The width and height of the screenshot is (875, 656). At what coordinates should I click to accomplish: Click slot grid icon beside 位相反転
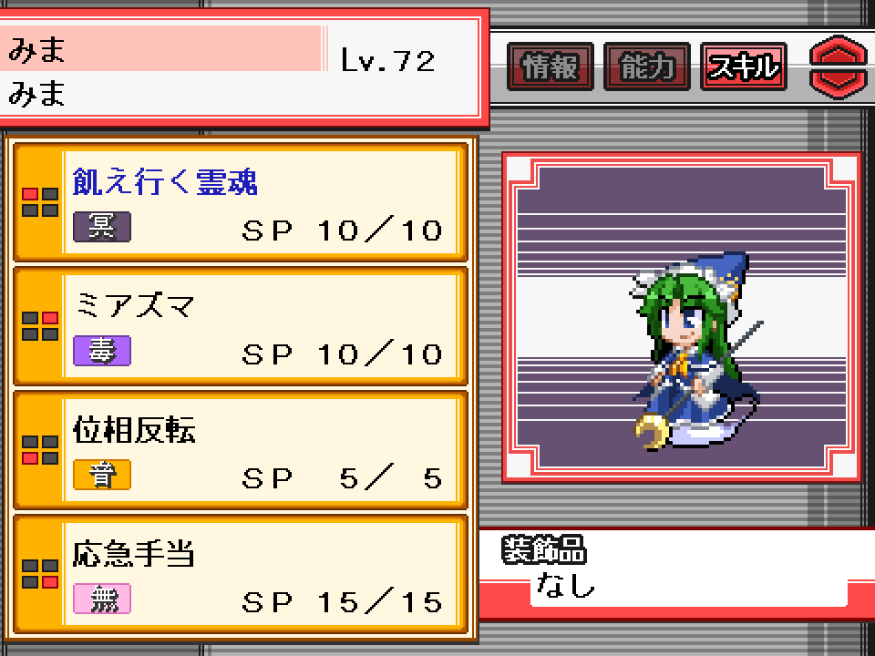point(39,450)
